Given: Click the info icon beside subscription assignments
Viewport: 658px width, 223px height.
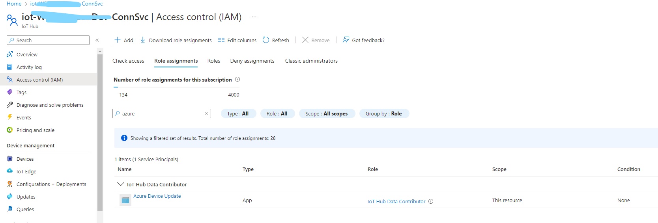Looking at the screenshot, I should (237, 79).
